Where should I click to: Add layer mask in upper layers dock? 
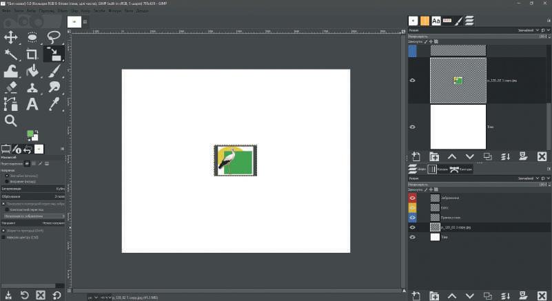524,156
